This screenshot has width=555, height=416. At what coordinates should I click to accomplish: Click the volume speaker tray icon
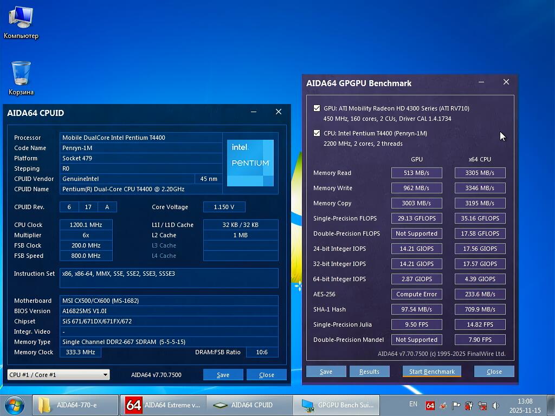495,405
